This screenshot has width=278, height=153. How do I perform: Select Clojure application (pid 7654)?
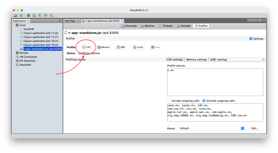(39, 45)
